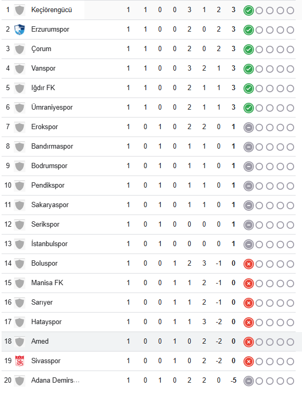The height and width of the screenshot is (399, 302).
Task: Click Serikspor's points value of 1
Action: 233,225
